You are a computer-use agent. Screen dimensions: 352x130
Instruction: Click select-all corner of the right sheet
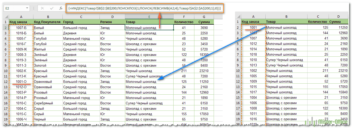coord(238,17)
